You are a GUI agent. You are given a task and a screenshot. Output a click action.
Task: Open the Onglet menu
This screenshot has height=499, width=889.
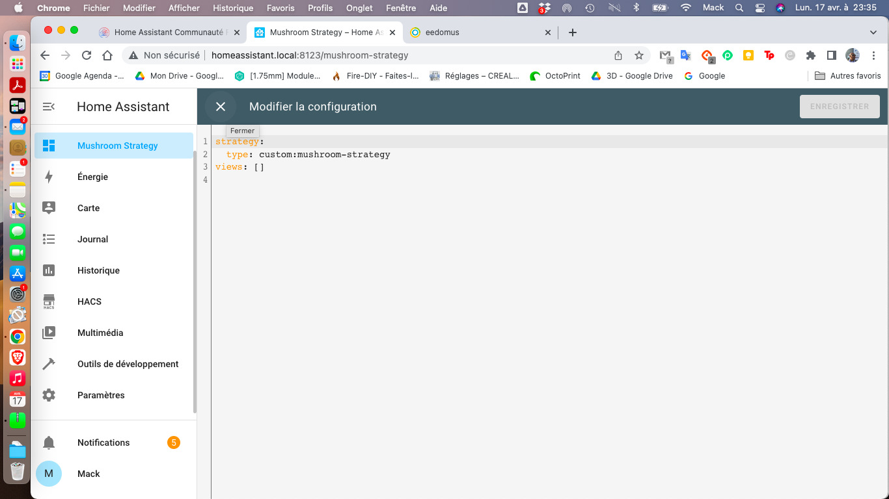pos(359,8)
